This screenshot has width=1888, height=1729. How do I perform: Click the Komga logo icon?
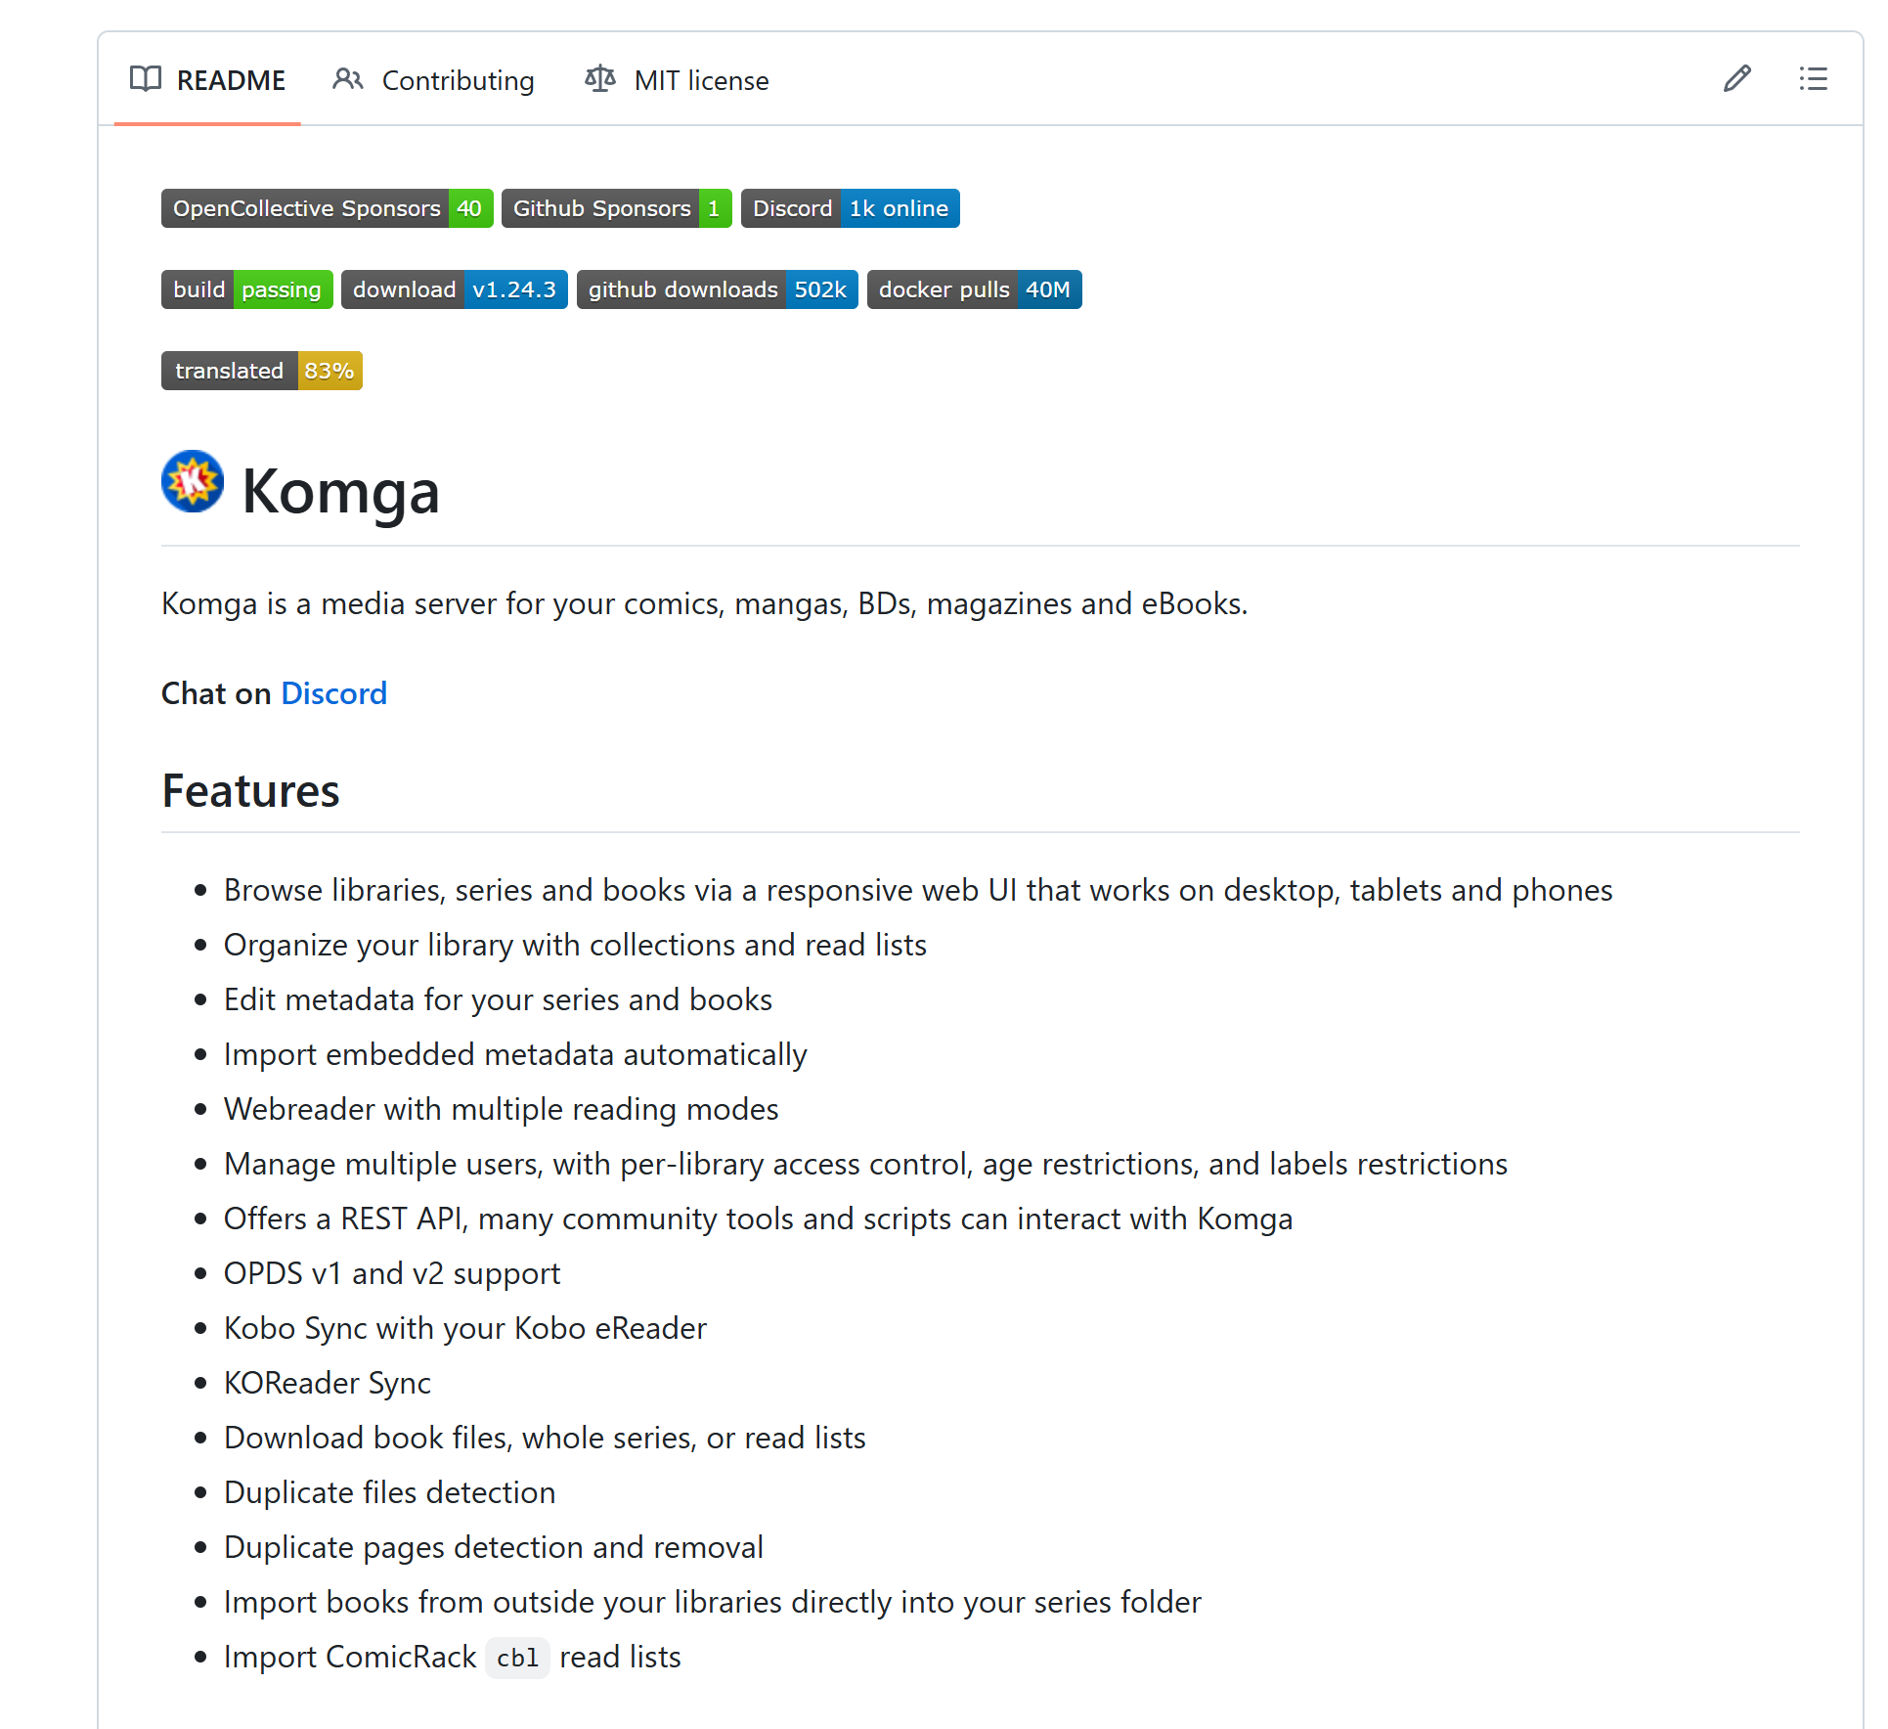click(193, 481)
